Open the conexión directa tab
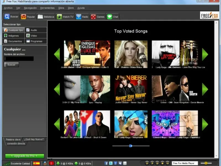 click(x=16, y=144)
